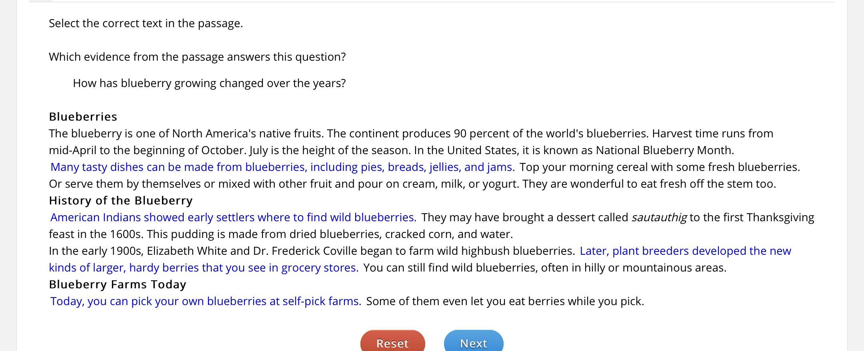The image size is (864, 351).
Task: Click 'How has blueberry growing changed' question text
Action: point(209,83)
